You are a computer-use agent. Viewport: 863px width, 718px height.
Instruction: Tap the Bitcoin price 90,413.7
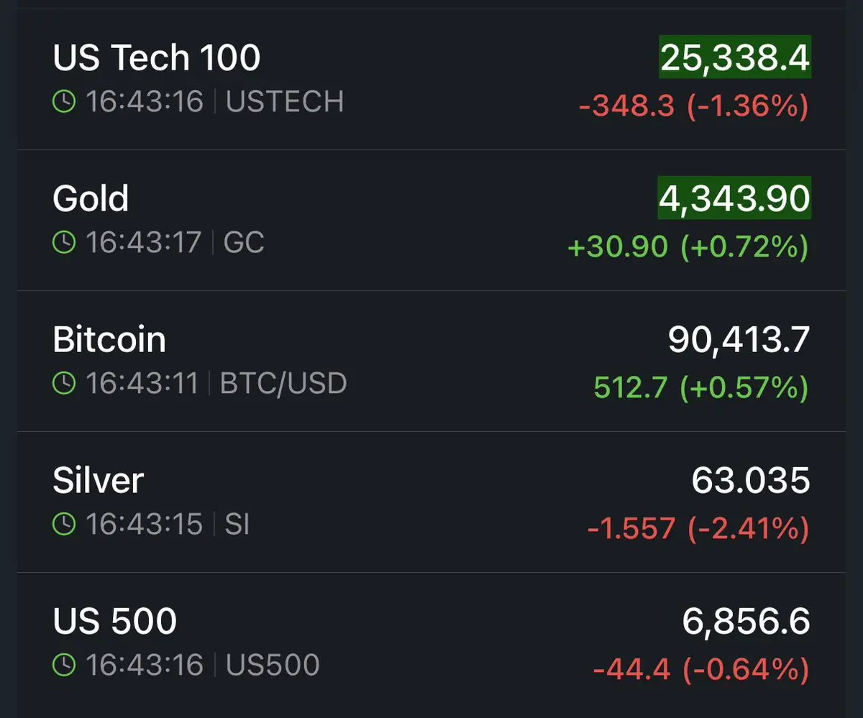pos(739,339)
